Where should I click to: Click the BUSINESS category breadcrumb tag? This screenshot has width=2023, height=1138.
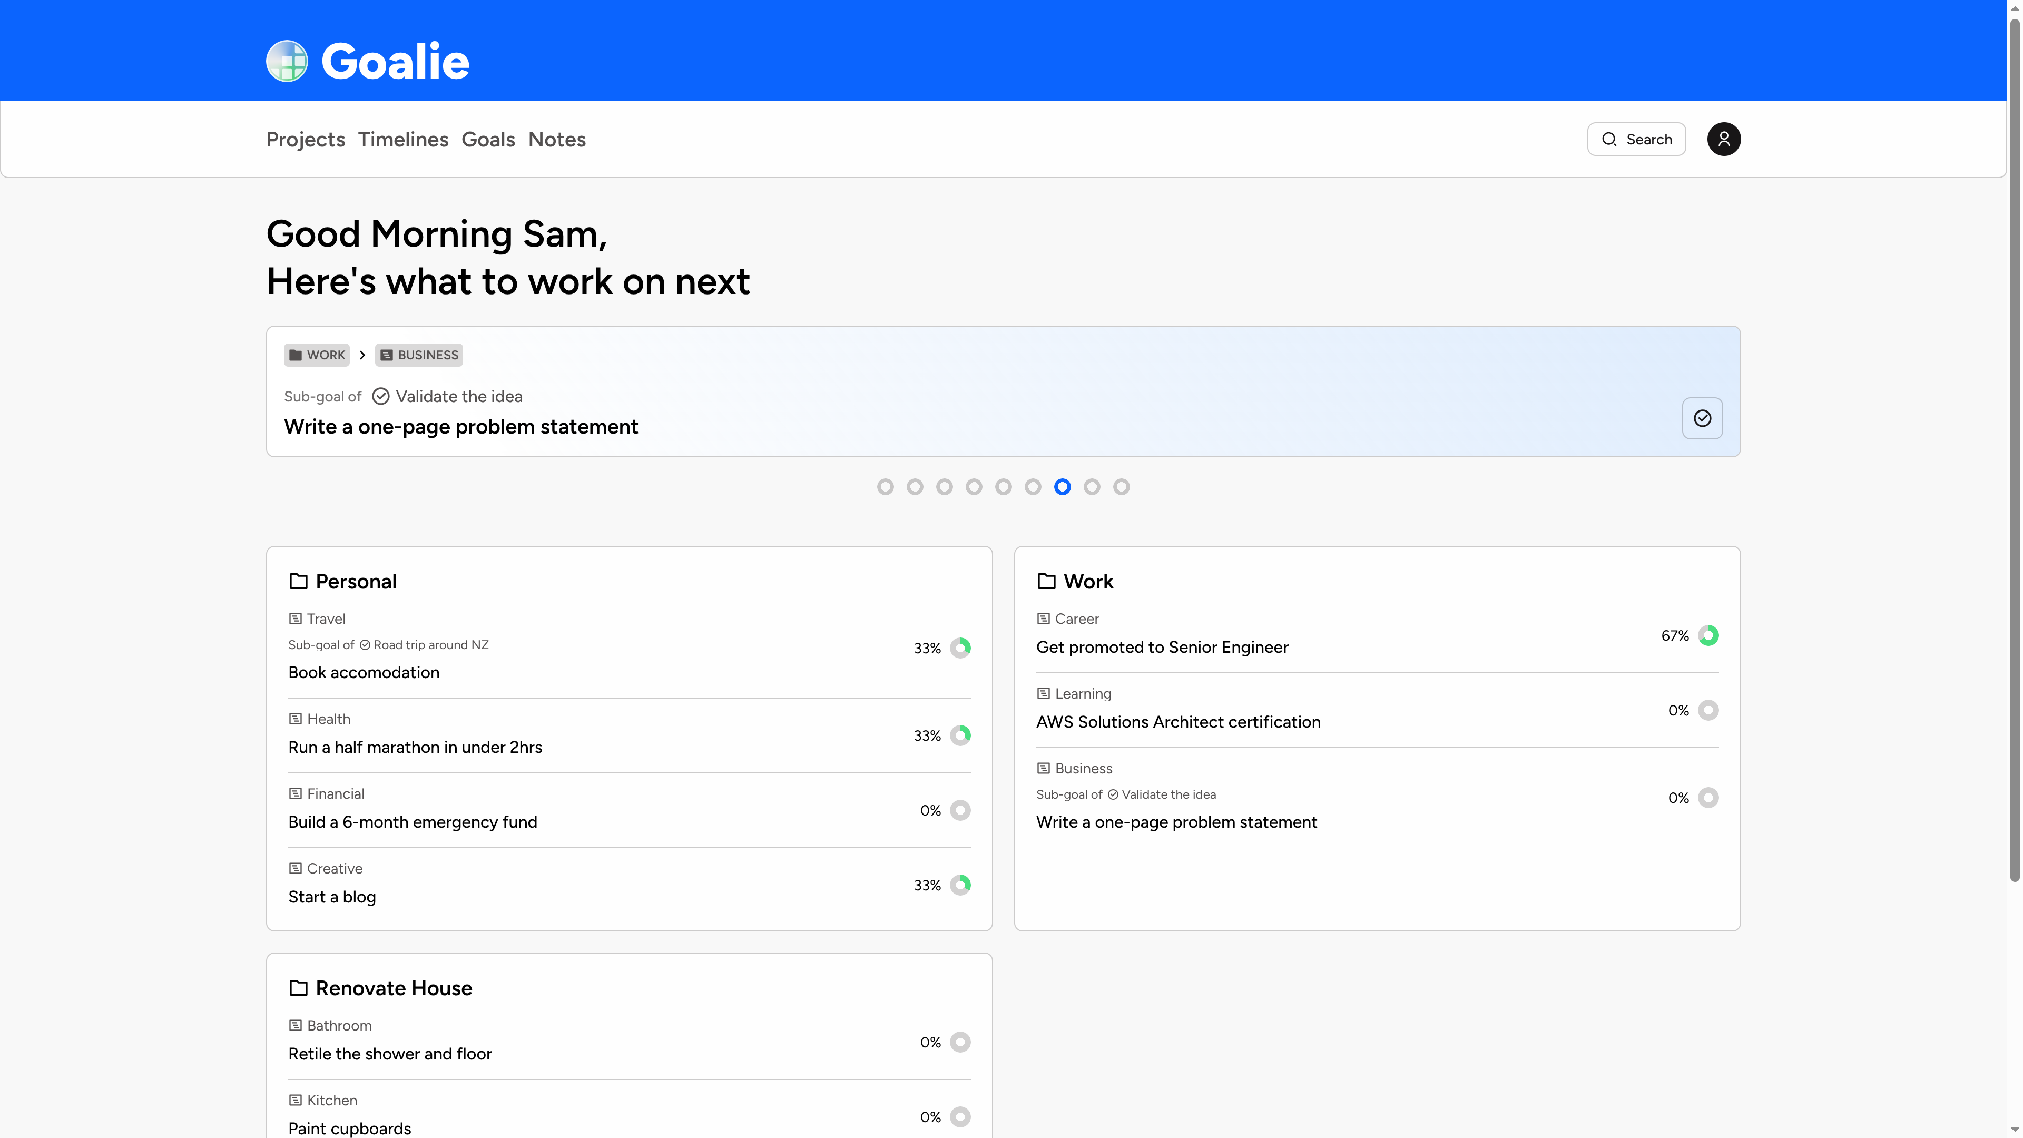click(x=419, y=355)
